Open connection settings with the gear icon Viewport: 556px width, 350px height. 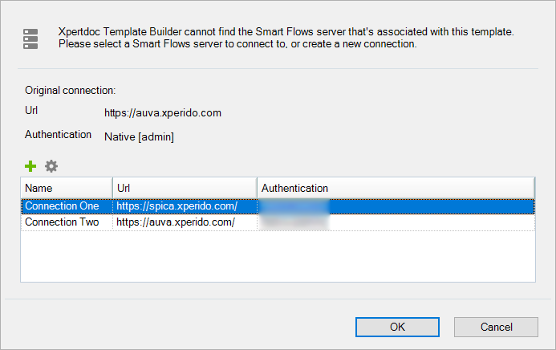pos(51,166)
